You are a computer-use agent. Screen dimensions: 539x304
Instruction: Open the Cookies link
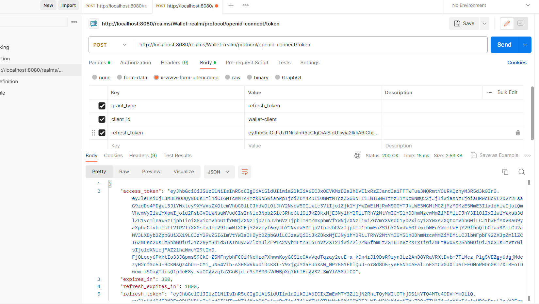click(517, 63)
